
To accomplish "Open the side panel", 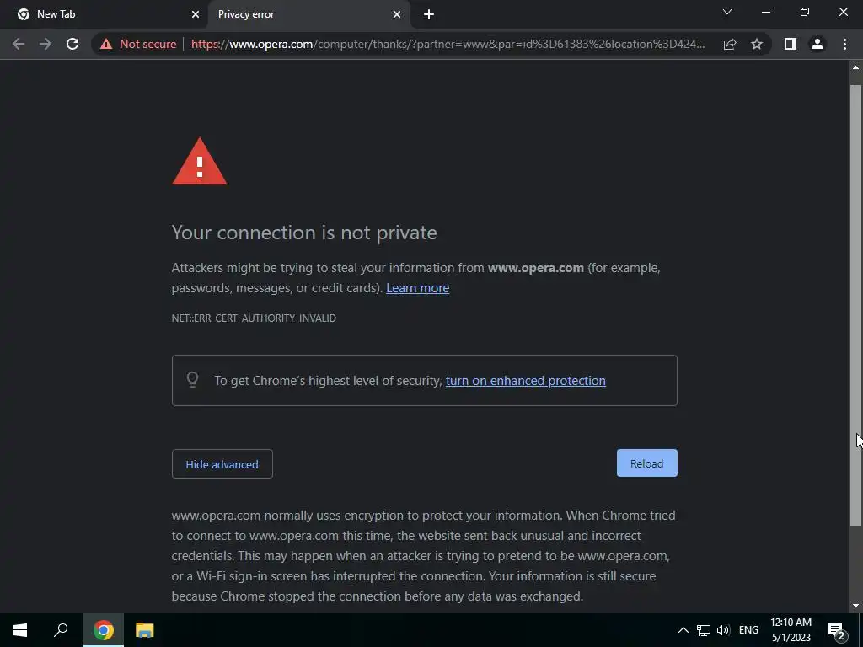I will [791, 44].
